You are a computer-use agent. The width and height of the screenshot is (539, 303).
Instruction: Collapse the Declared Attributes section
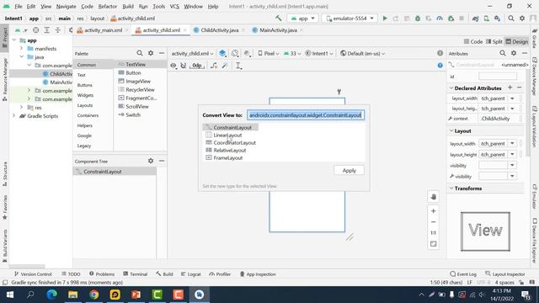tap(451, 88)
